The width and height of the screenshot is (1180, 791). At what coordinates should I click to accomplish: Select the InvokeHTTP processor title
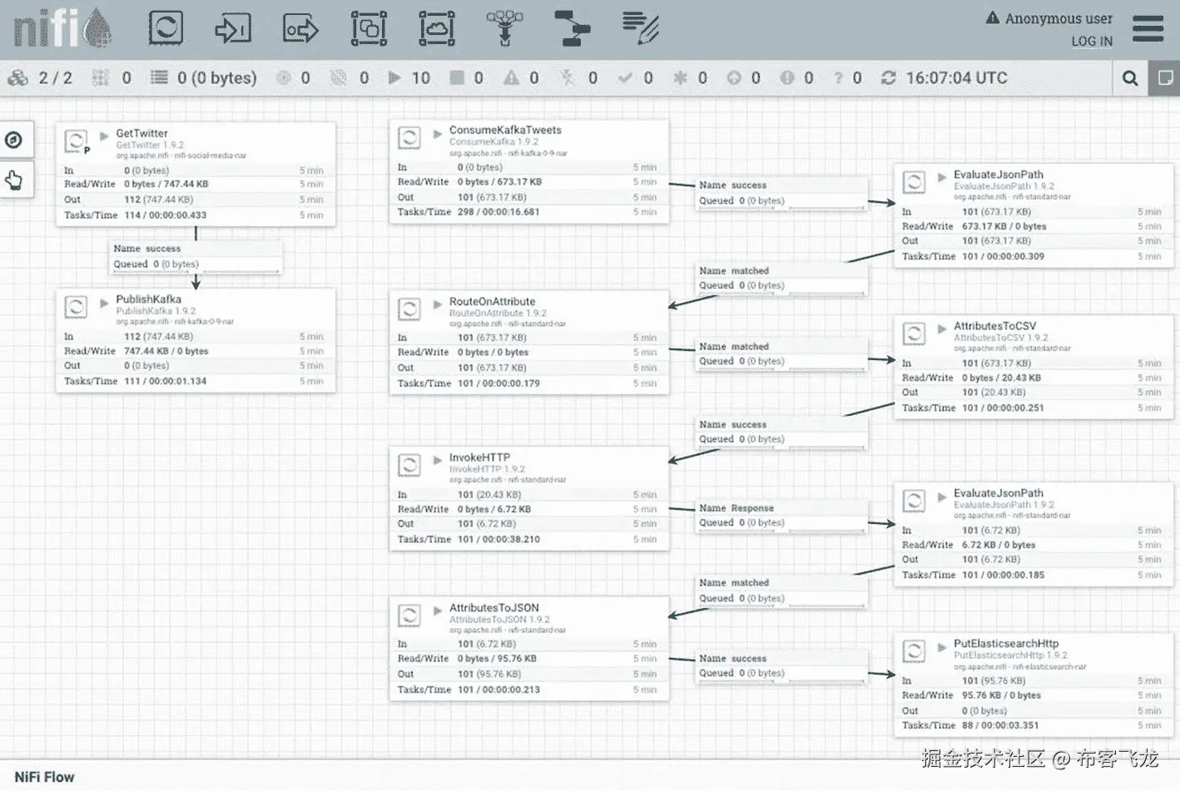[x=479, y=457]
